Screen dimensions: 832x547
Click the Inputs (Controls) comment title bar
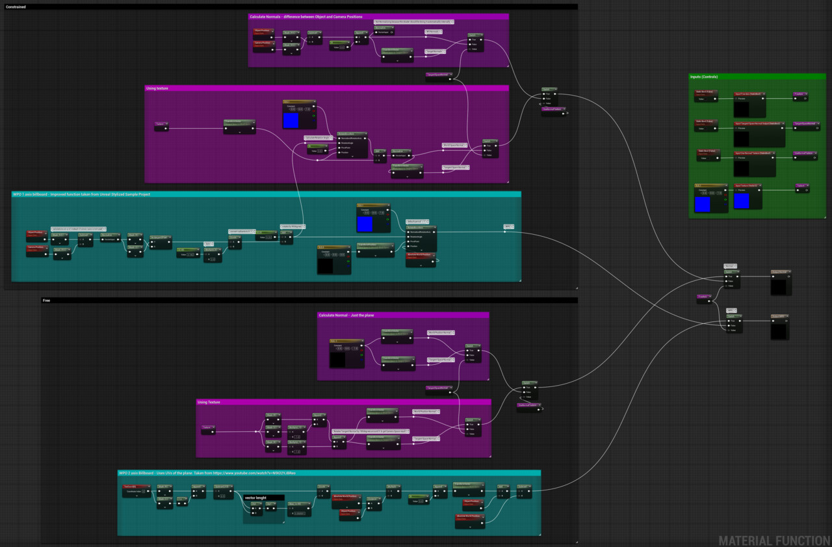tap(704, 77)
